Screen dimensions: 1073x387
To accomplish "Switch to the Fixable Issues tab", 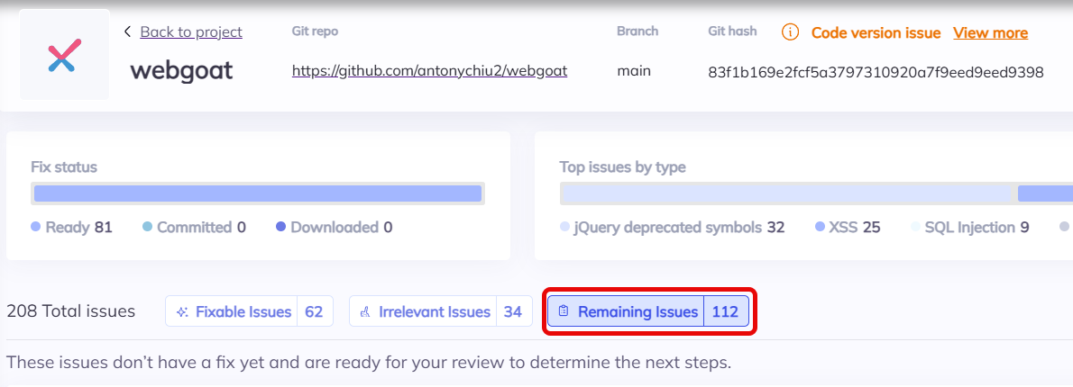I will [x=249, y=311].
